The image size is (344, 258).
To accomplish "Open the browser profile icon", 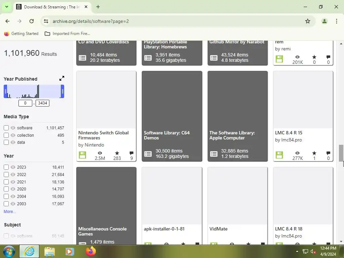I will 324,21.
